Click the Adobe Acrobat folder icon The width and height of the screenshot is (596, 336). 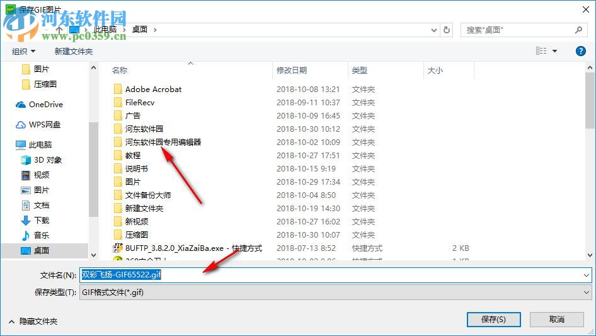click(118, 90)
